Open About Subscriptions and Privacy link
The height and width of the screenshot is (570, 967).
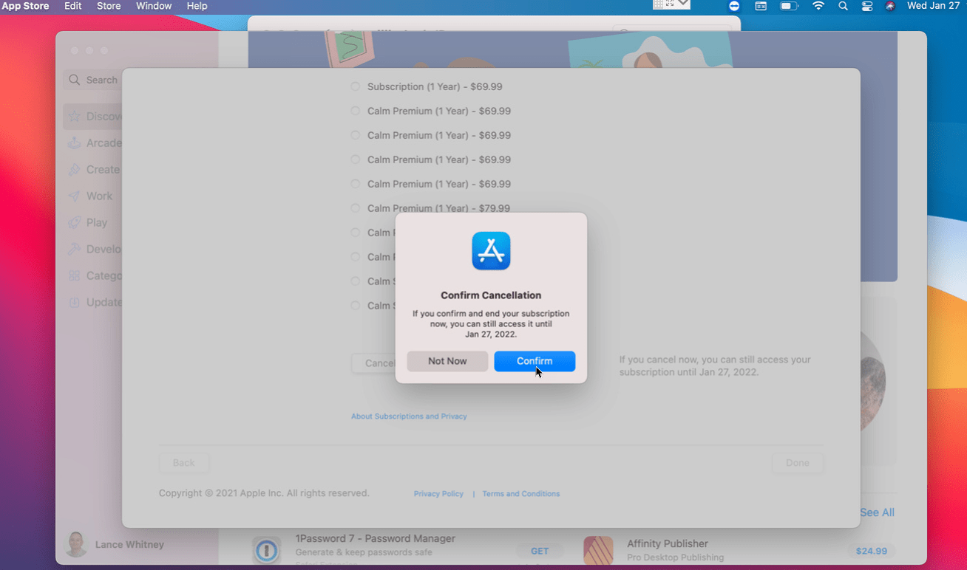409,416
